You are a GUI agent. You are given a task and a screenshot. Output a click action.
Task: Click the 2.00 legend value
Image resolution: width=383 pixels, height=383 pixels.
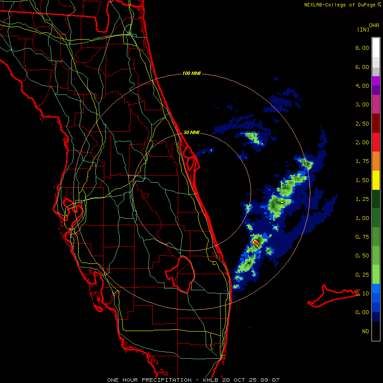(362, 143)
